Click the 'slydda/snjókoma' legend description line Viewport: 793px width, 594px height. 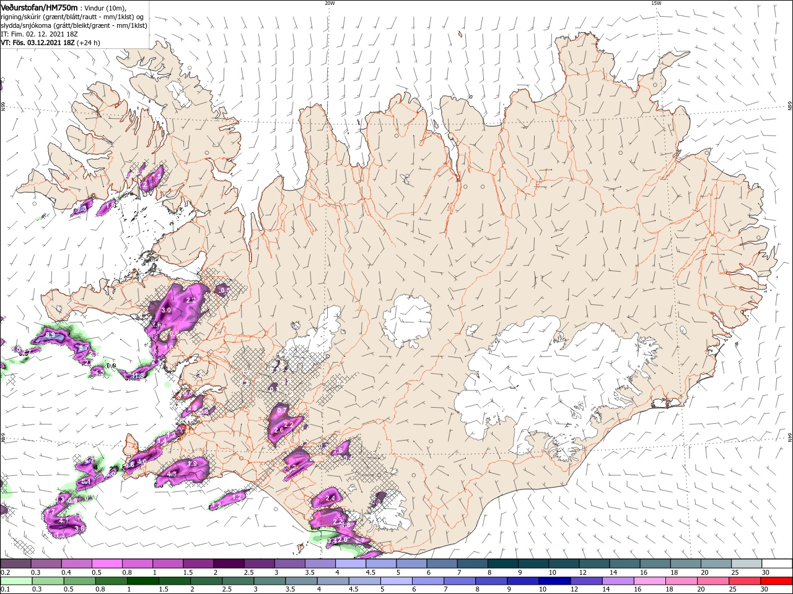(74, 25)
